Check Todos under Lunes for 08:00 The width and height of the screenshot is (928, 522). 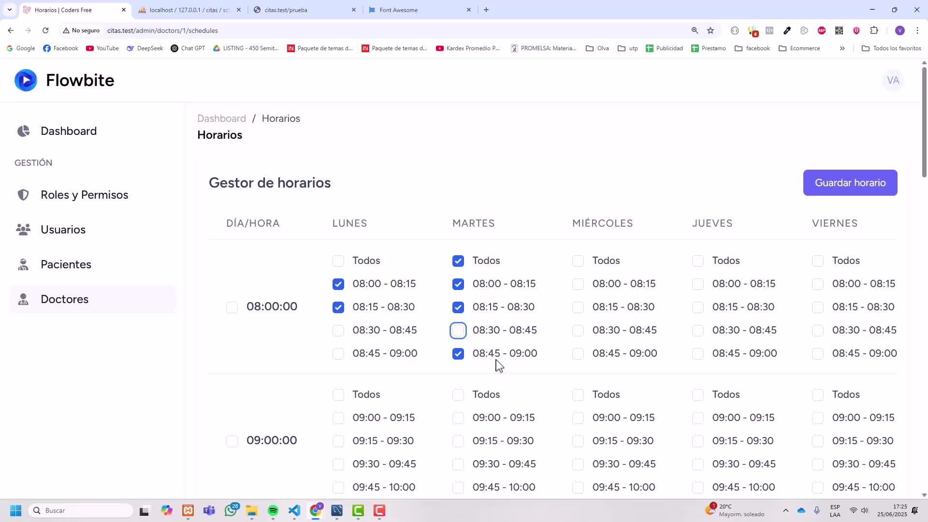(x=338, y=261)
